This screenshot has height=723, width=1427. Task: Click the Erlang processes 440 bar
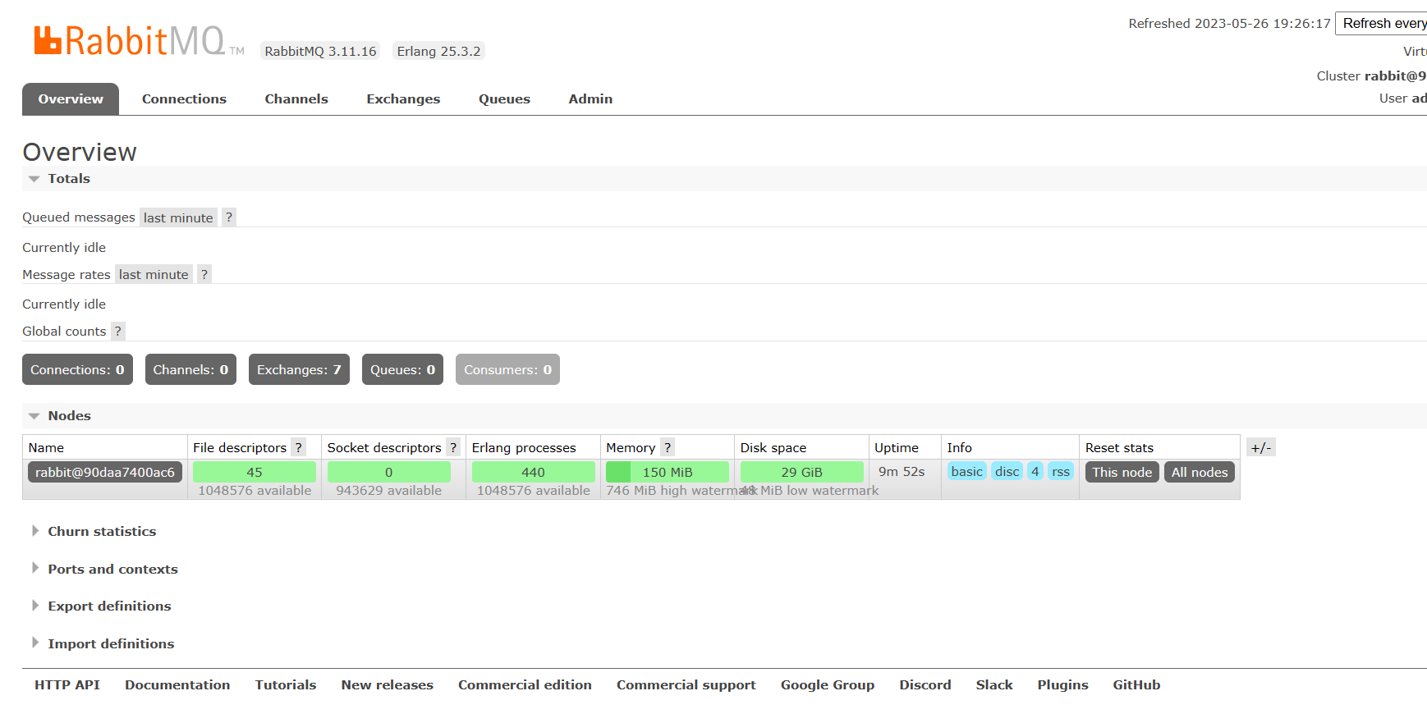click(534, 472)
